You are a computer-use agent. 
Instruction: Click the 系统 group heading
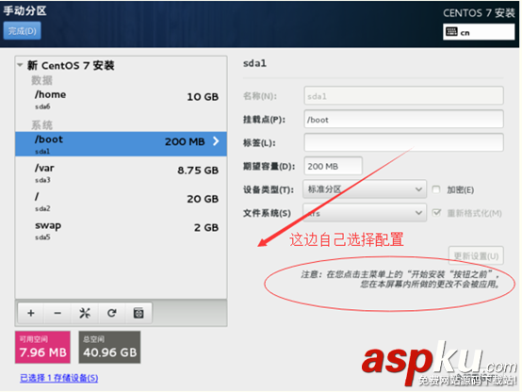(x=42, y=125)
